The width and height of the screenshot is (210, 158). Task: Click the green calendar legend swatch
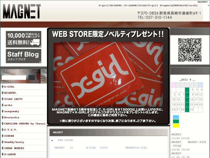[176, 121]
